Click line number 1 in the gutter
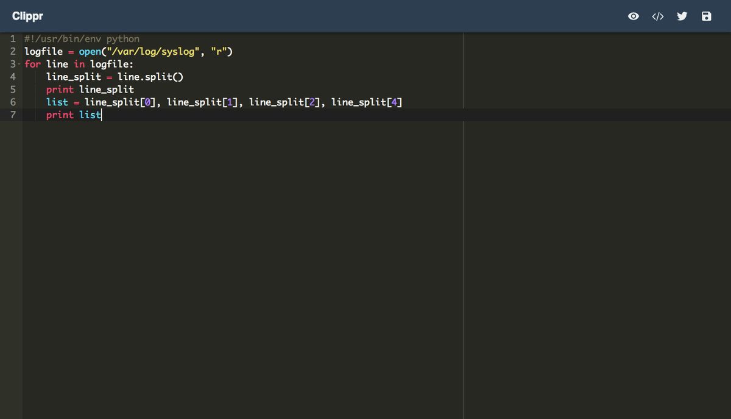This screenshot has height=419, width=731. (13, 38)
